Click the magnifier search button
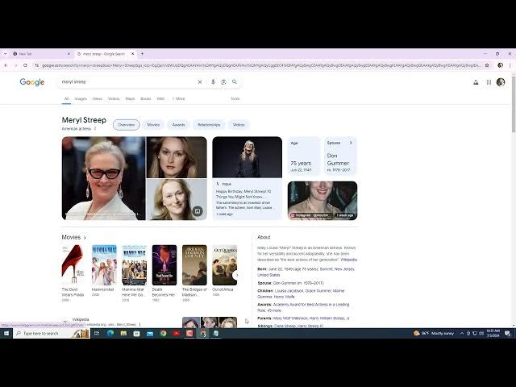516x387 pixels. point(235,81)
